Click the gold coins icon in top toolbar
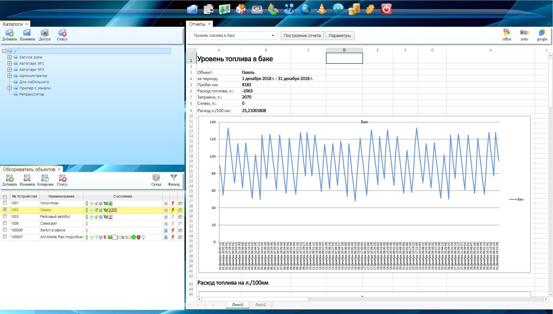Image resolution: width=553 pixels, height=314 pixels. 354,9
